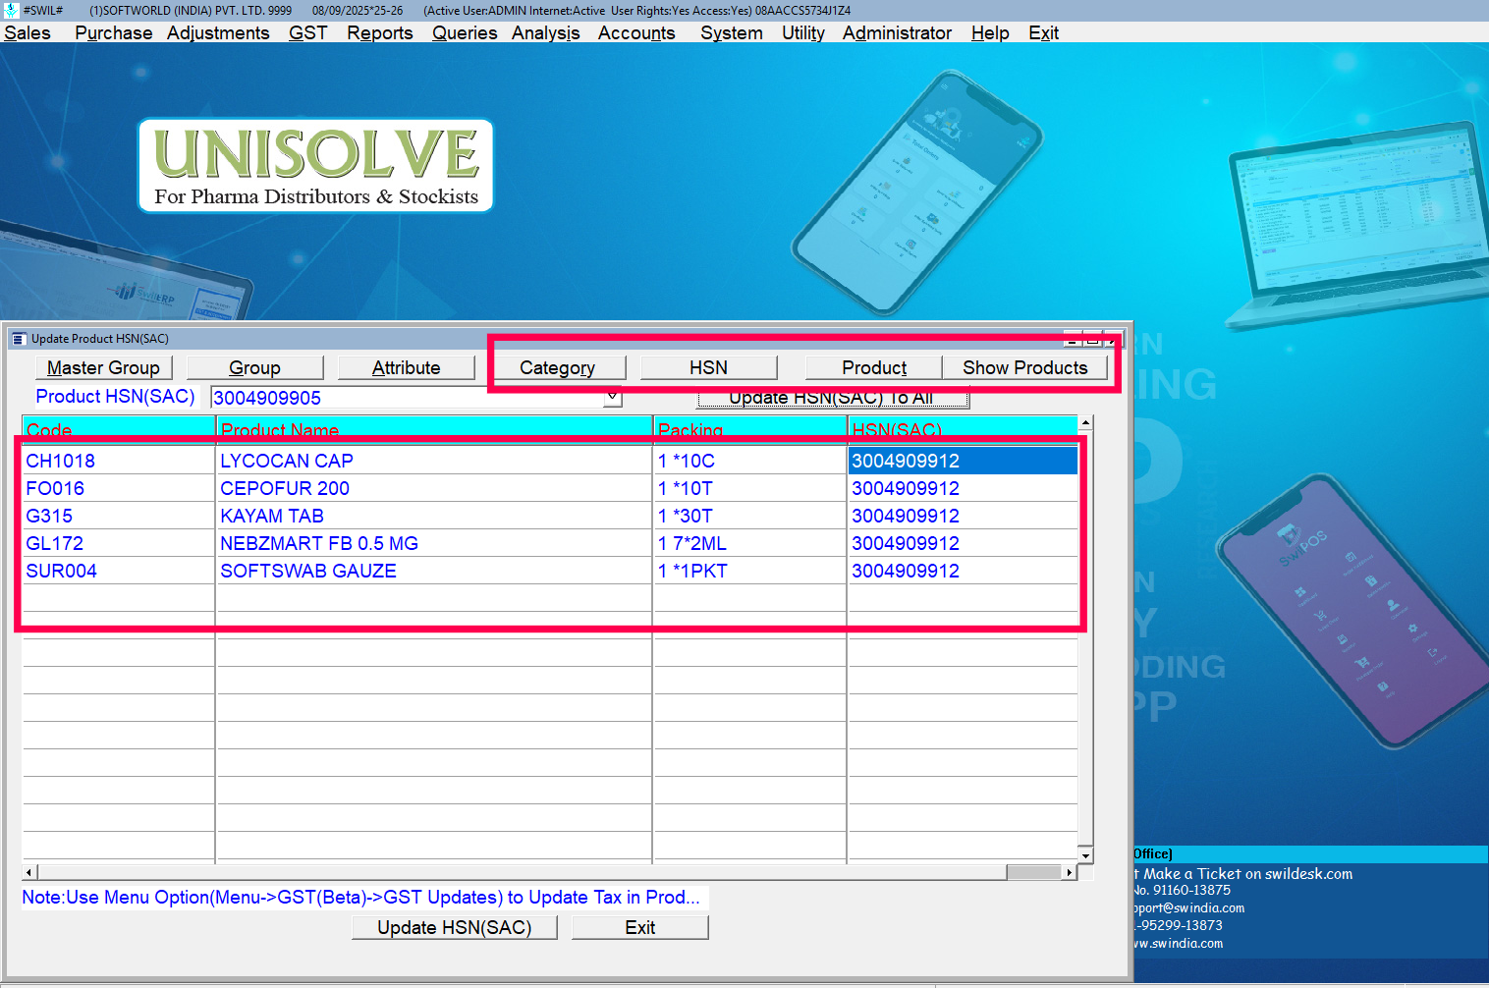Click Update HSN(SAC) To All button
This screenshot has width=1489, height=988.
coord(832,398)
